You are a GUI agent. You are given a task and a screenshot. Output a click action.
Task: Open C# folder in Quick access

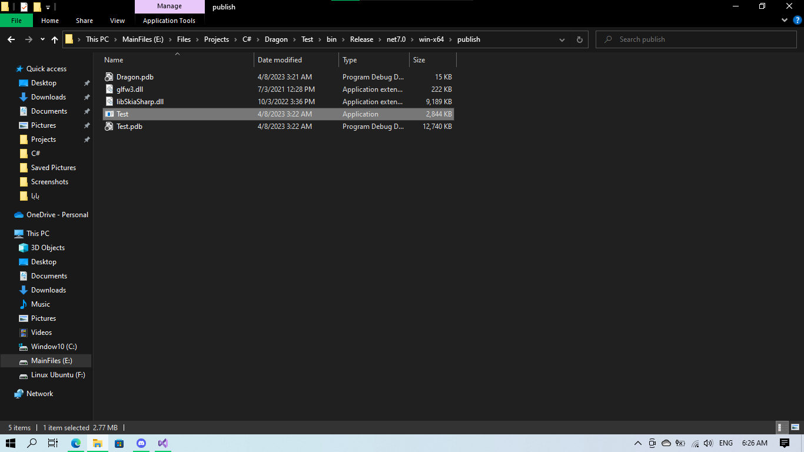pos(35,153)
